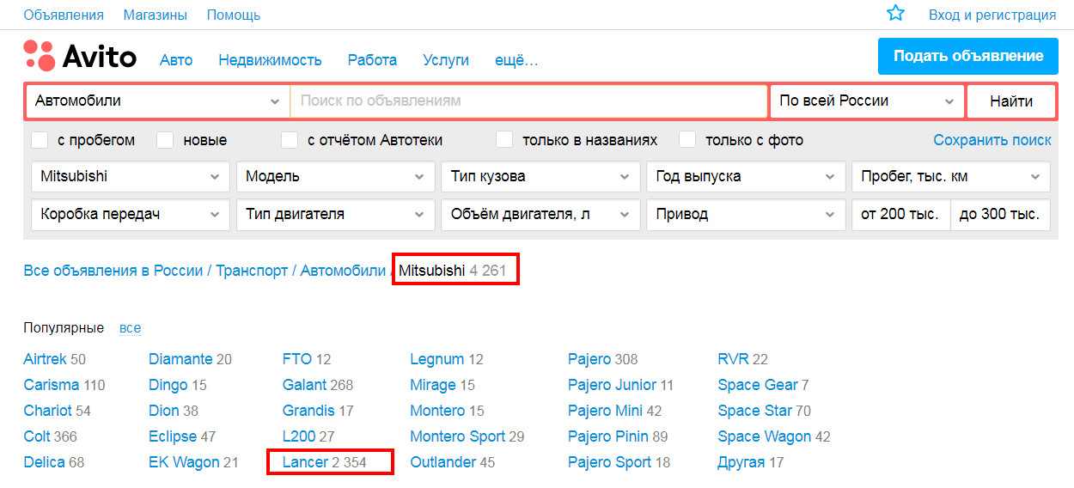
Task: Open the Delica model link
Action: (x=44, y=462)
